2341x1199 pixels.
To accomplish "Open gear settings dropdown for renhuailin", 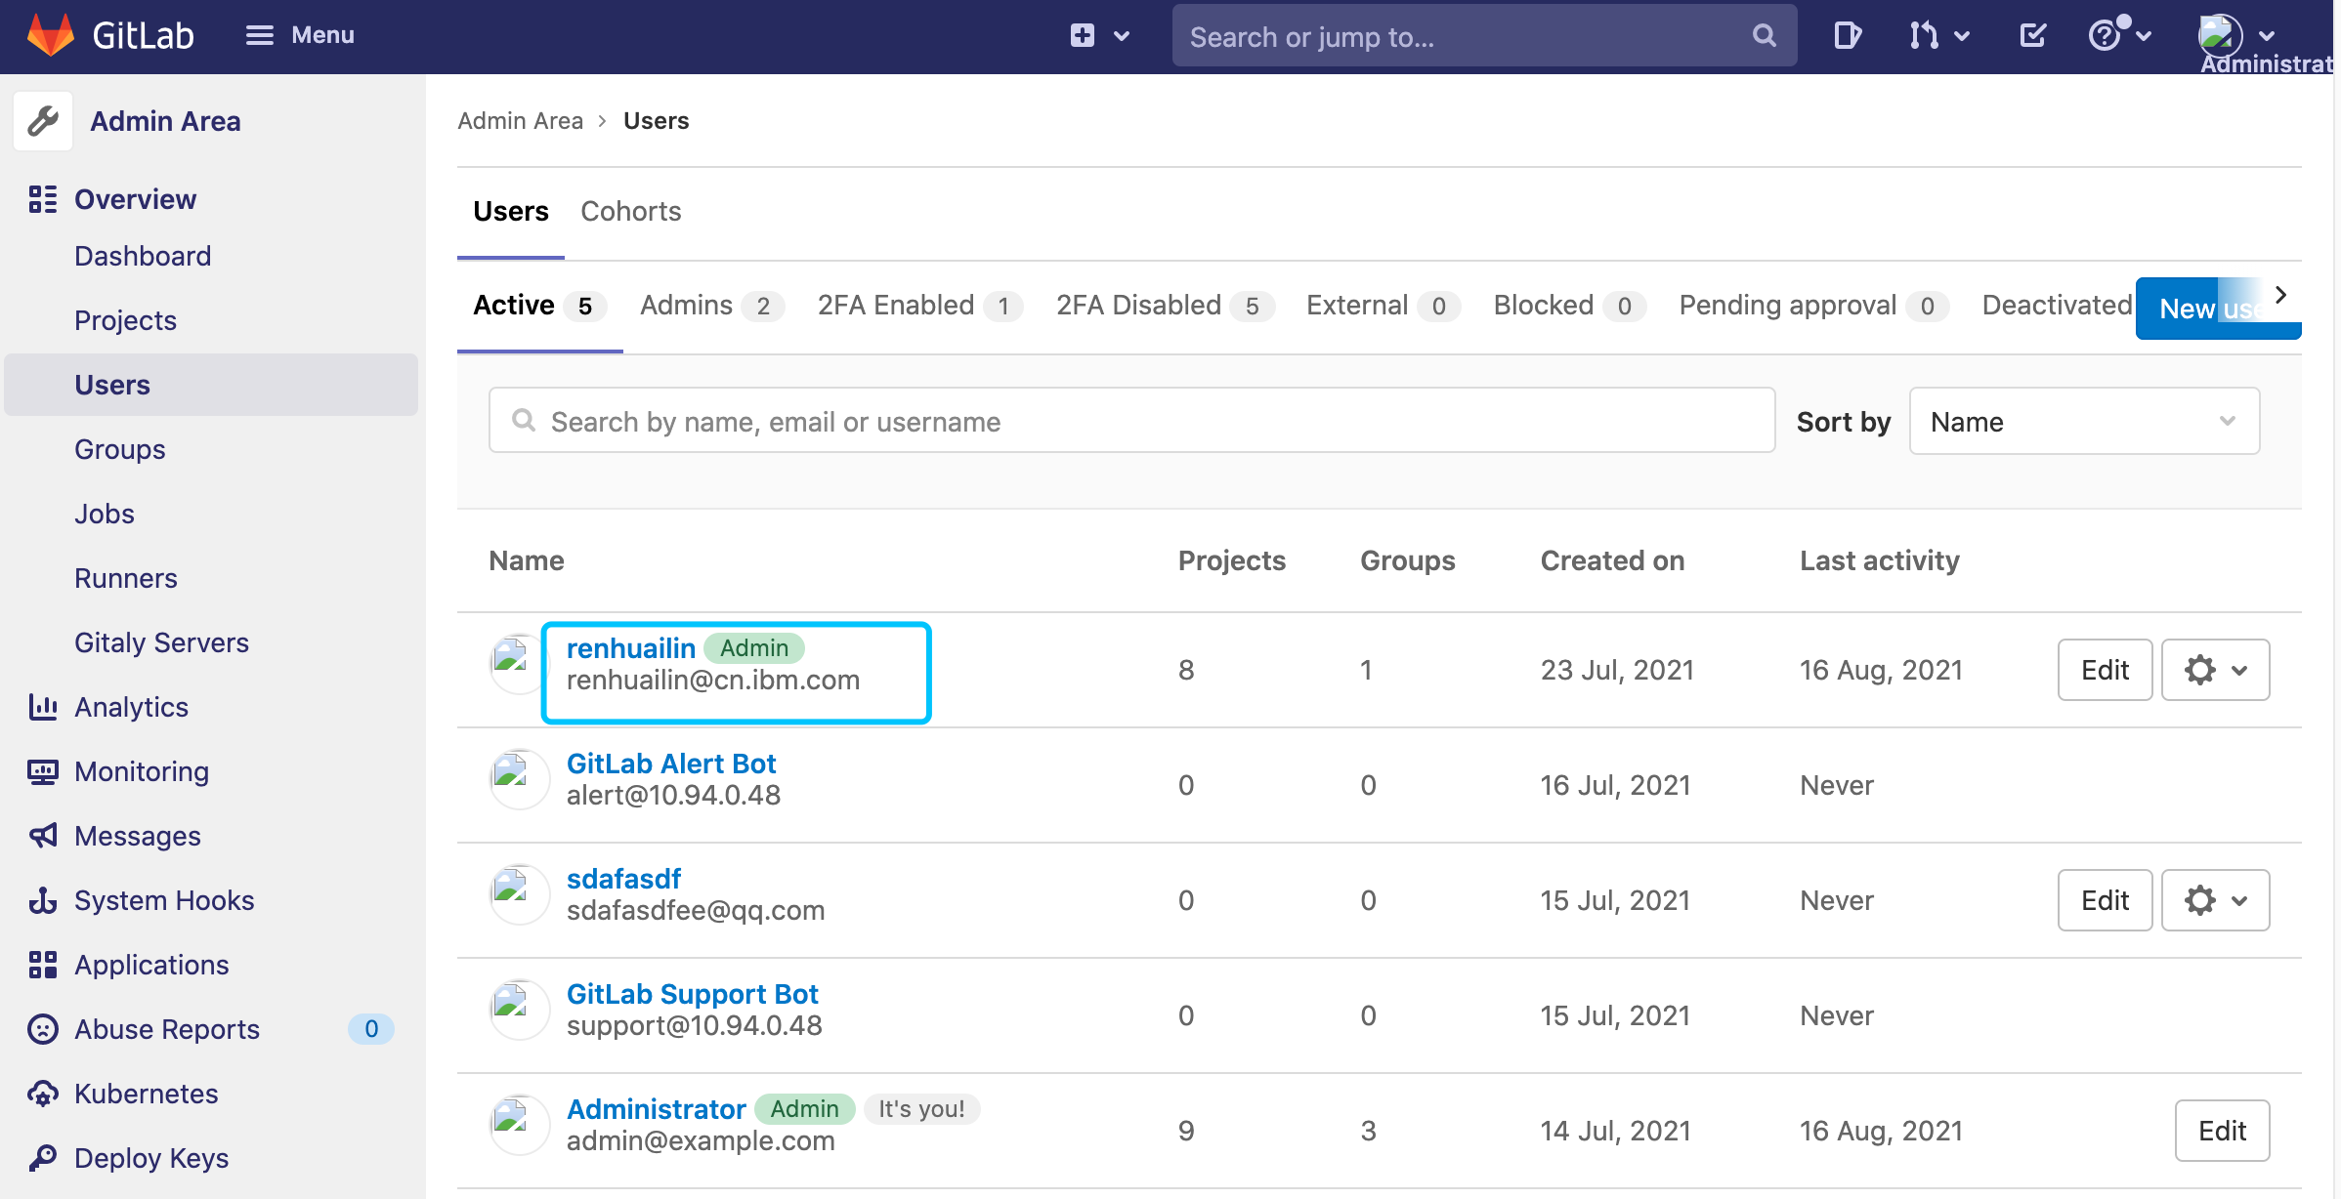I will click(2215, 670).
